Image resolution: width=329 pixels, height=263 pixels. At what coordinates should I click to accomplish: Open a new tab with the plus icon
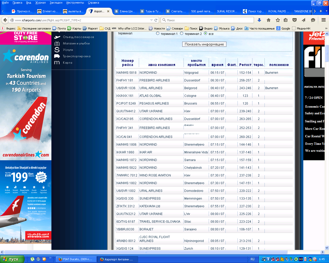click(321, 11)
